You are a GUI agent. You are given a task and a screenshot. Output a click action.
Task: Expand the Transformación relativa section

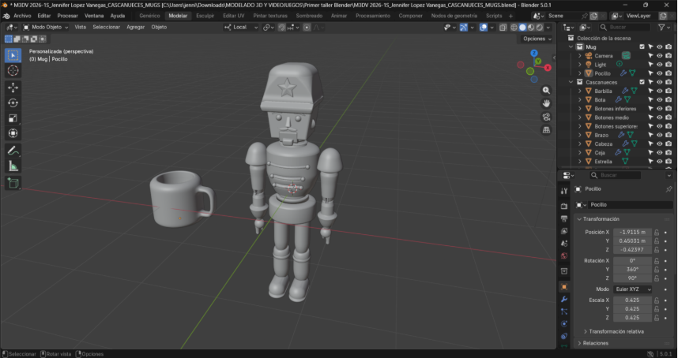pos(616,331)
